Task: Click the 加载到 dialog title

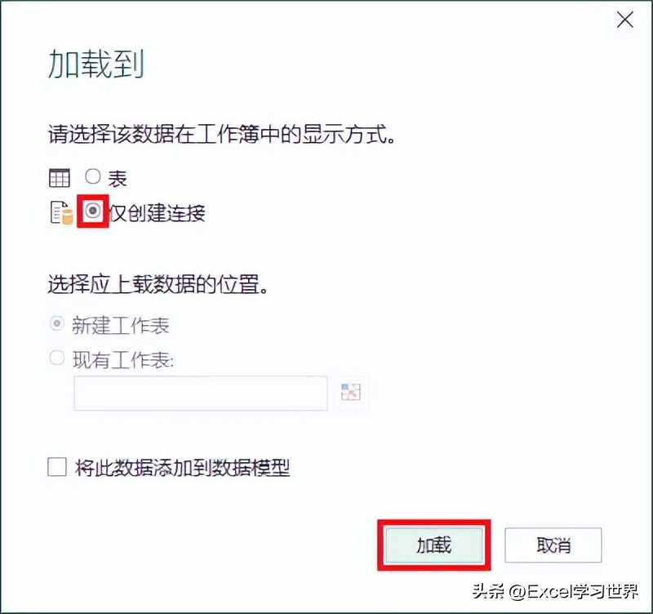Action: [x=96, y=64]
